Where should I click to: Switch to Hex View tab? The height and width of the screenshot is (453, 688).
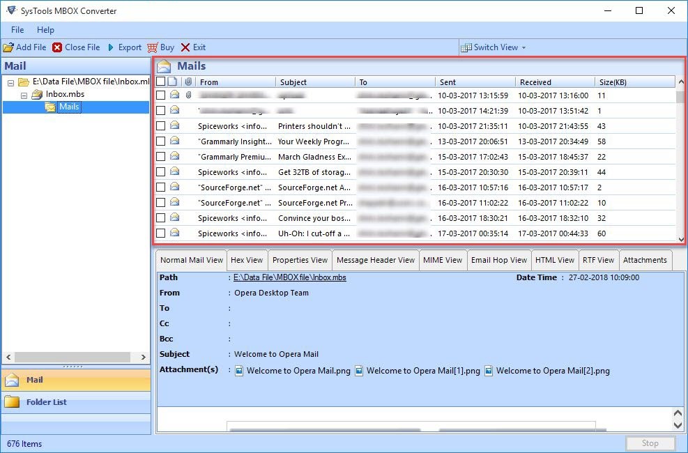(x=247, y=260)
